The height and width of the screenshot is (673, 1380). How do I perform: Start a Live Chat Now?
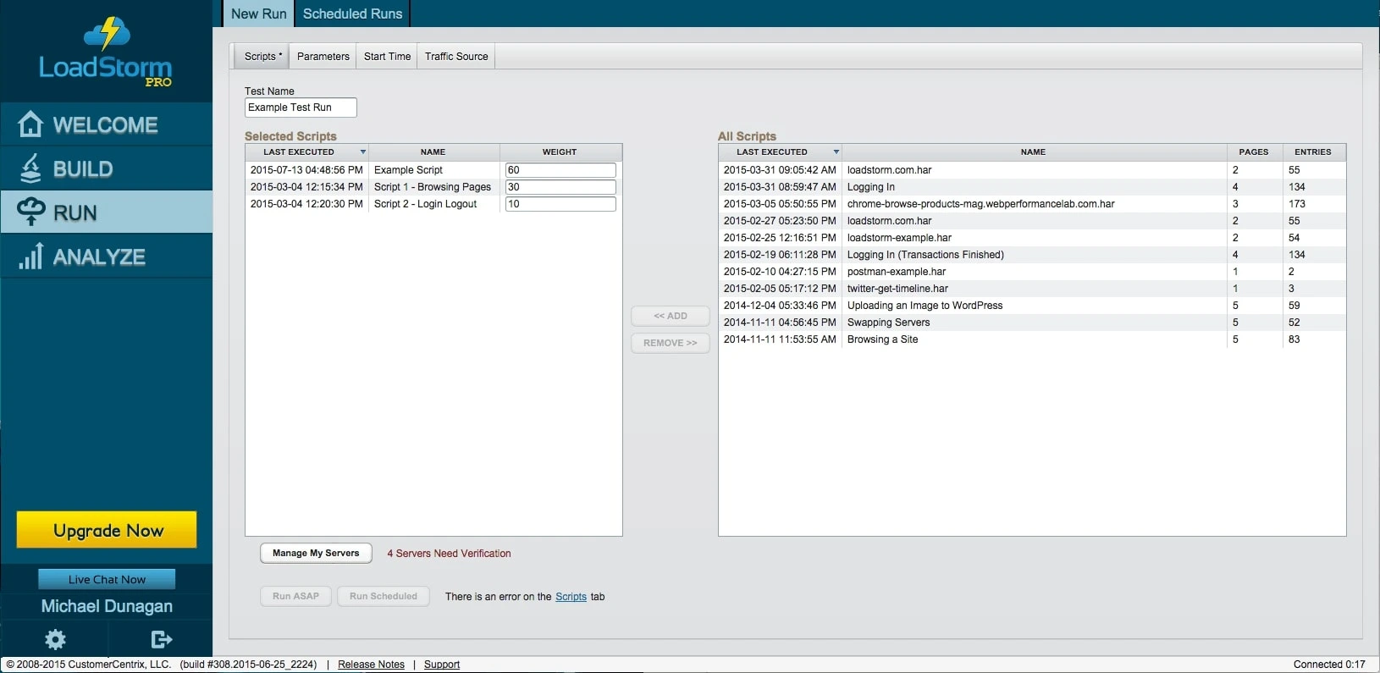(x=107, y=579)
